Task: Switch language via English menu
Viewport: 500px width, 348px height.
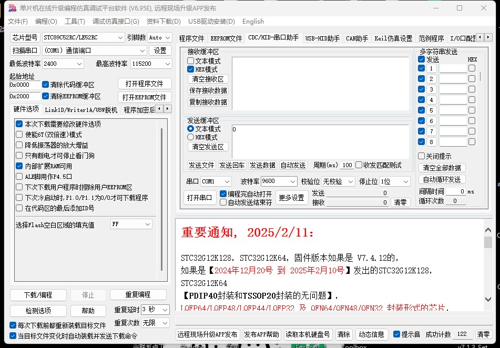Action: point(253,22)
